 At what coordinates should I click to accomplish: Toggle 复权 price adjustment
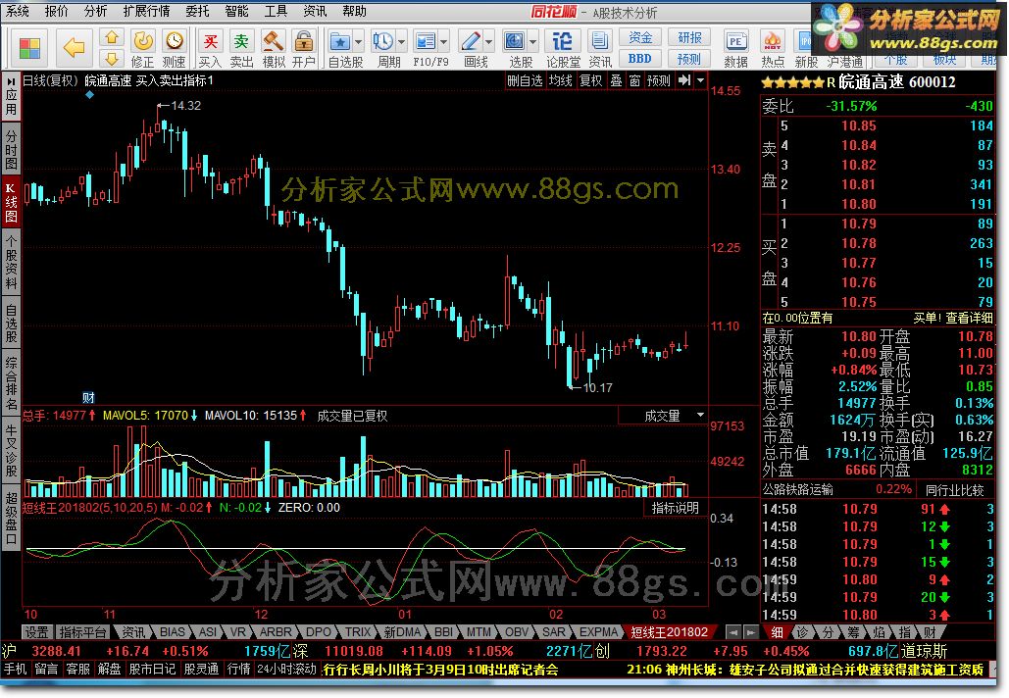coord(590,81)
